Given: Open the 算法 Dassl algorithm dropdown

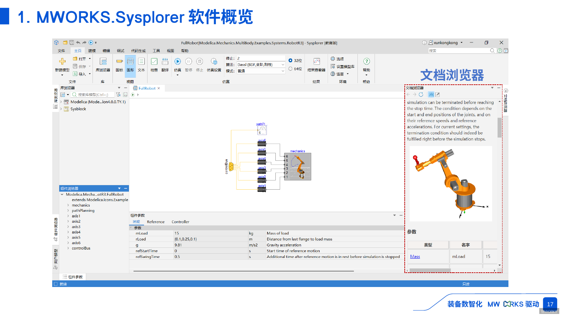Looking at the screenshot, I should (x=282, y=65).
